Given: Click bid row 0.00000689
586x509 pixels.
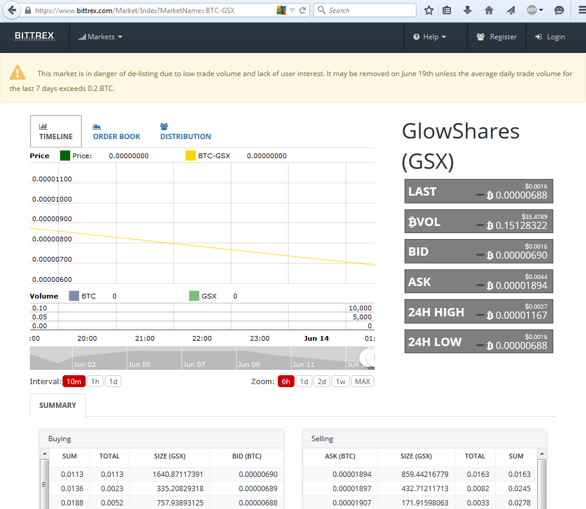Looking at the screenshot, I should [x=167, y=488].
